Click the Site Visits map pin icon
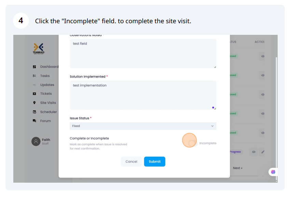This screenshot has height=197, width=293. (34, 103)
